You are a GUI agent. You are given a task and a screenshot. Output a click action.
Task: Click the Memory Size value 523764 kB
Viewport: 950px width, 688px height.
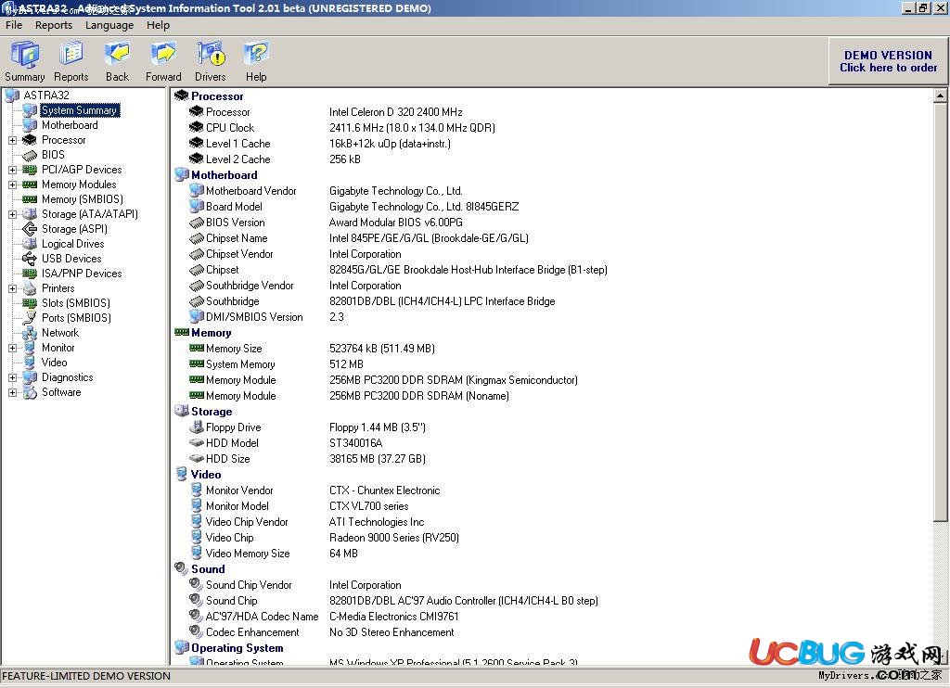(382, 349)
